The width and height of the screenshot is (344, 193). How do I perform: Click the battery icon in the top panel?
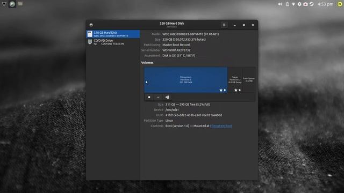click(x=288, y=4)
